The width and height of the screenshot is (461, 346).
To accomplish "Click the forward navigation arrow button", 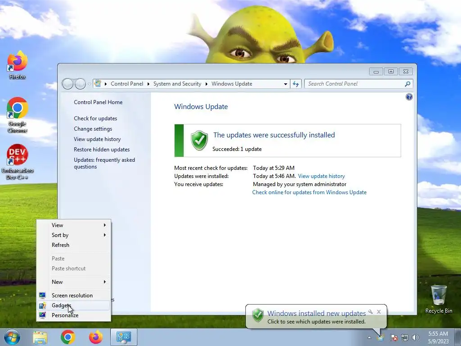I will click(80, 84).
